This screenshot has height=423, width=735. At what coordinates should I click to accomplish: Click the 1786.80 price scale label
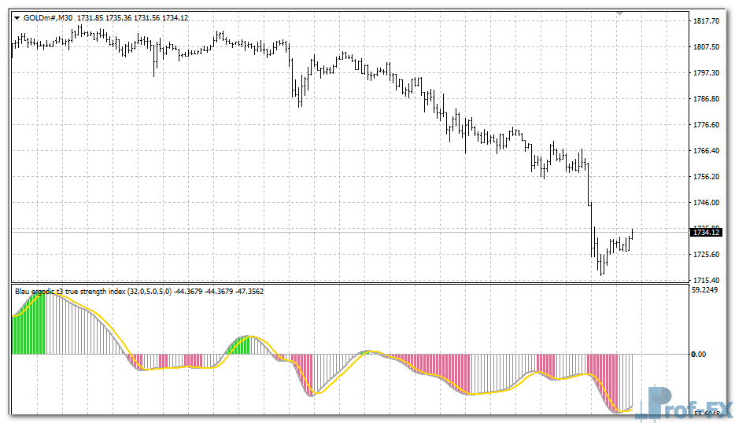click(705, 99)
